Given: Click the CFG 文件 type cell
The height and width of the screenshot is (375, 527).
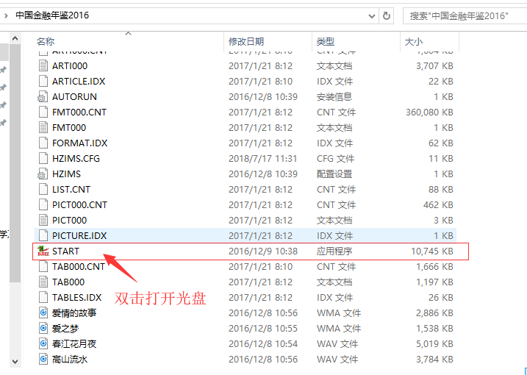Looking at the screenshot, I should 336,159.
